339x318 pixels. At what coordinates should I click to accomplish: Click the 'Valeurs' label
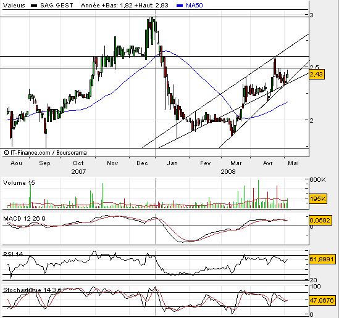pyautogui.click(x=14, y=5)
